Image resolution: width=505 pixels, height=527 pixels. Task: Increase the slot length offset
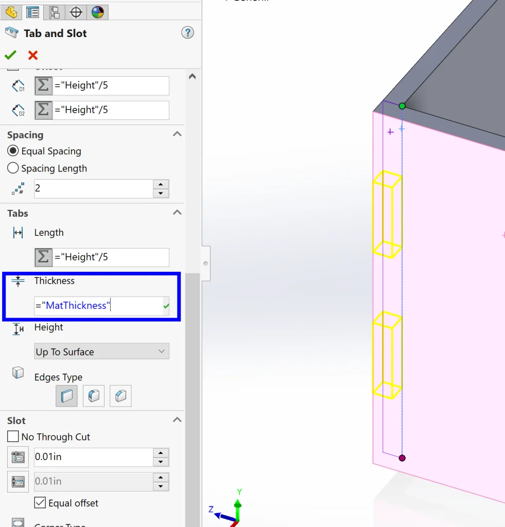(x=161, y=453)
